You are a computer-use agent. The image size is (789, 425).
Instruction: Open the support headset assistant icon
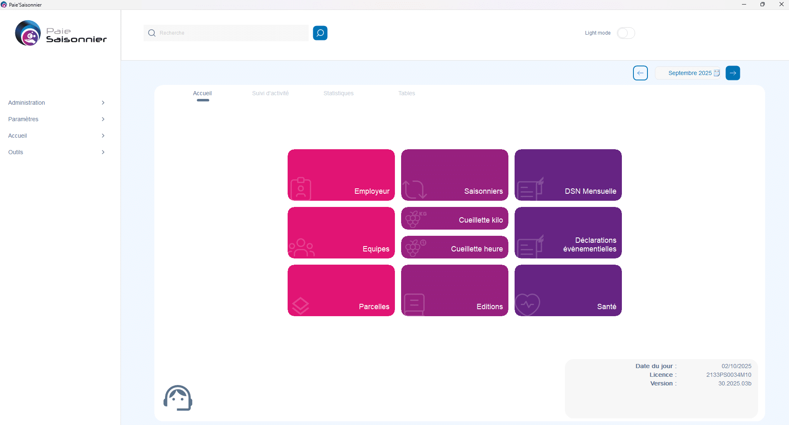[178, 398]
